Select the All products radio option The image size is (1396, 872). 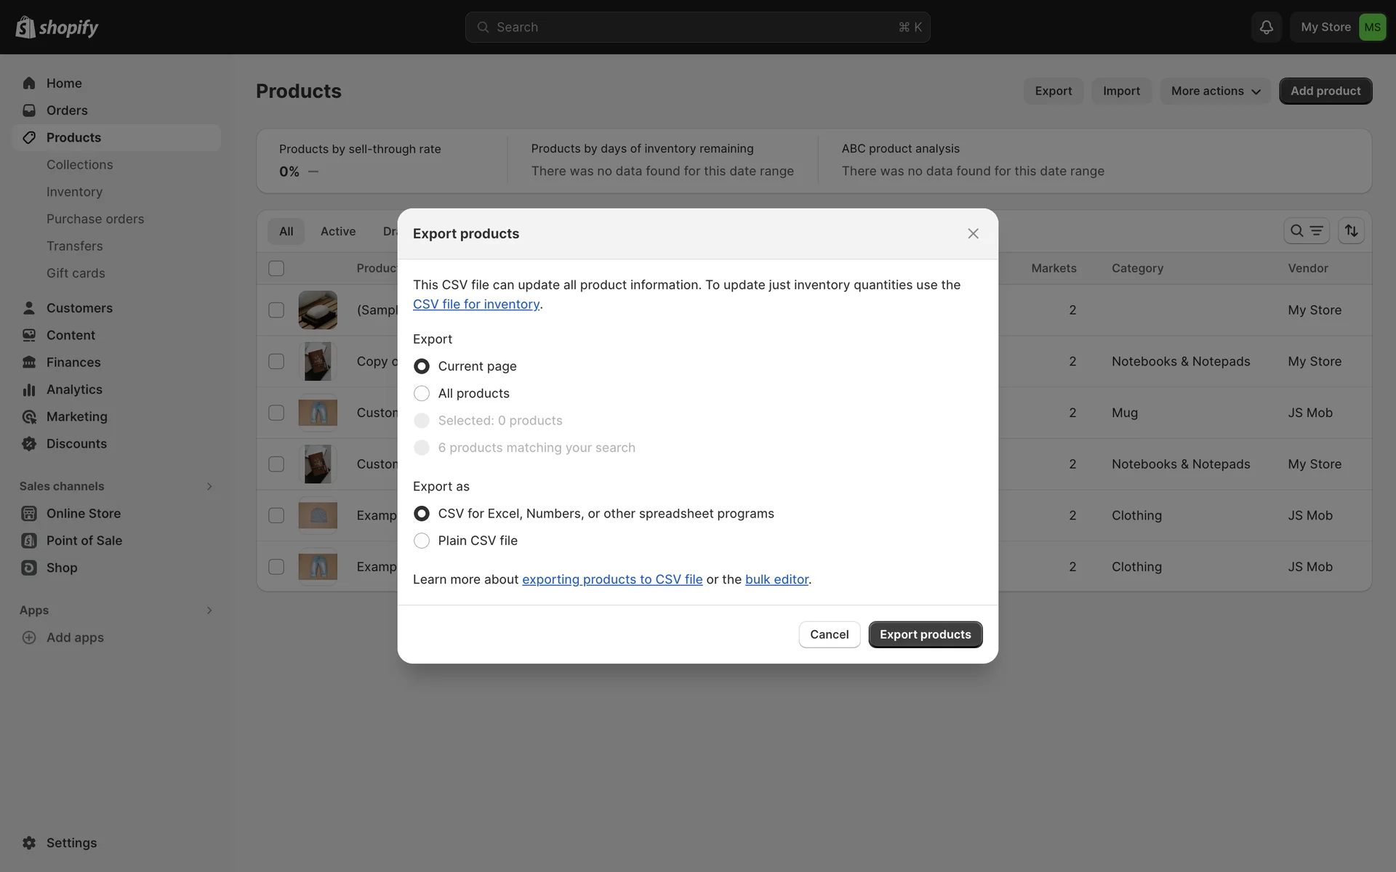click(x=422, y=393)
